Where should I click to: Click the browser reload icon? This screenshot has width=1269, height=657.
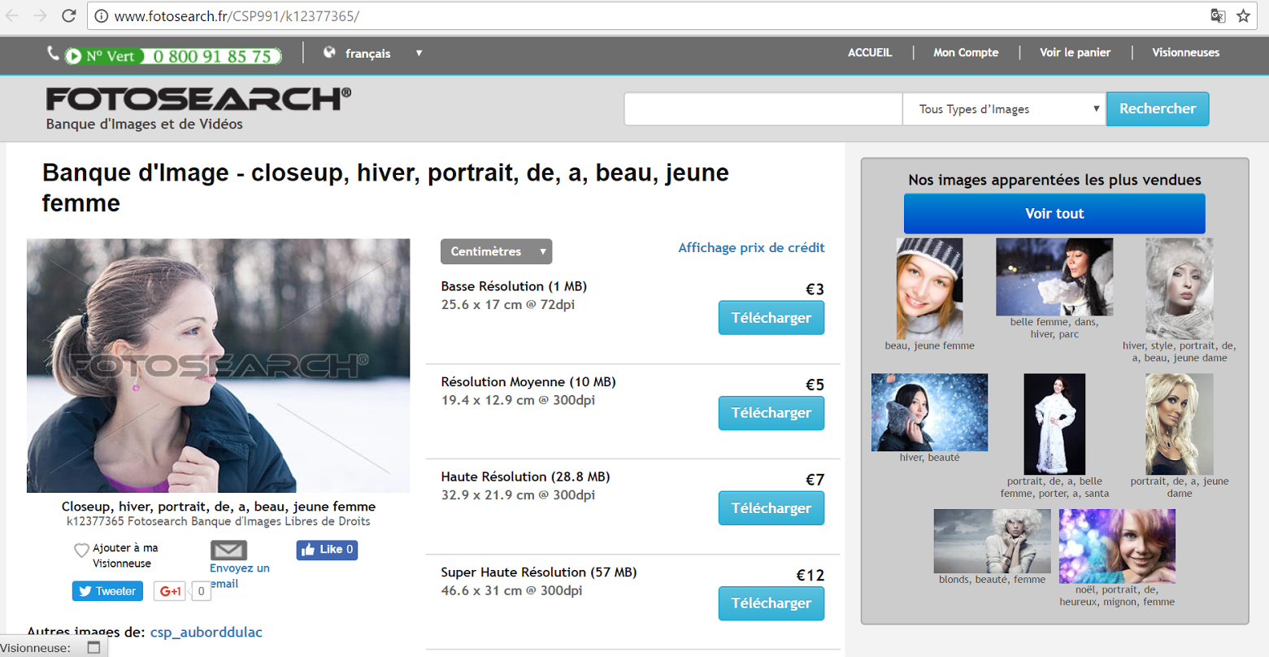pos(69,15)
